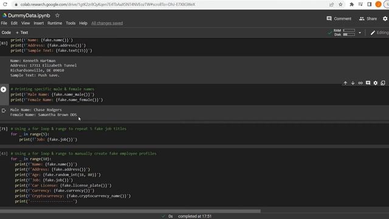The width and height of the screenshot is (389, 219).
Task: Clear the cell output icon
Action: [4, 111]
